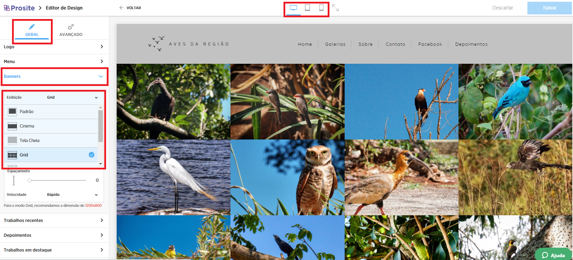The height and width of the screenshot is (260, 573).
Task: Click the Ajuda chat bubble icon
Action: pyautogui.click(x=545, y=255)
